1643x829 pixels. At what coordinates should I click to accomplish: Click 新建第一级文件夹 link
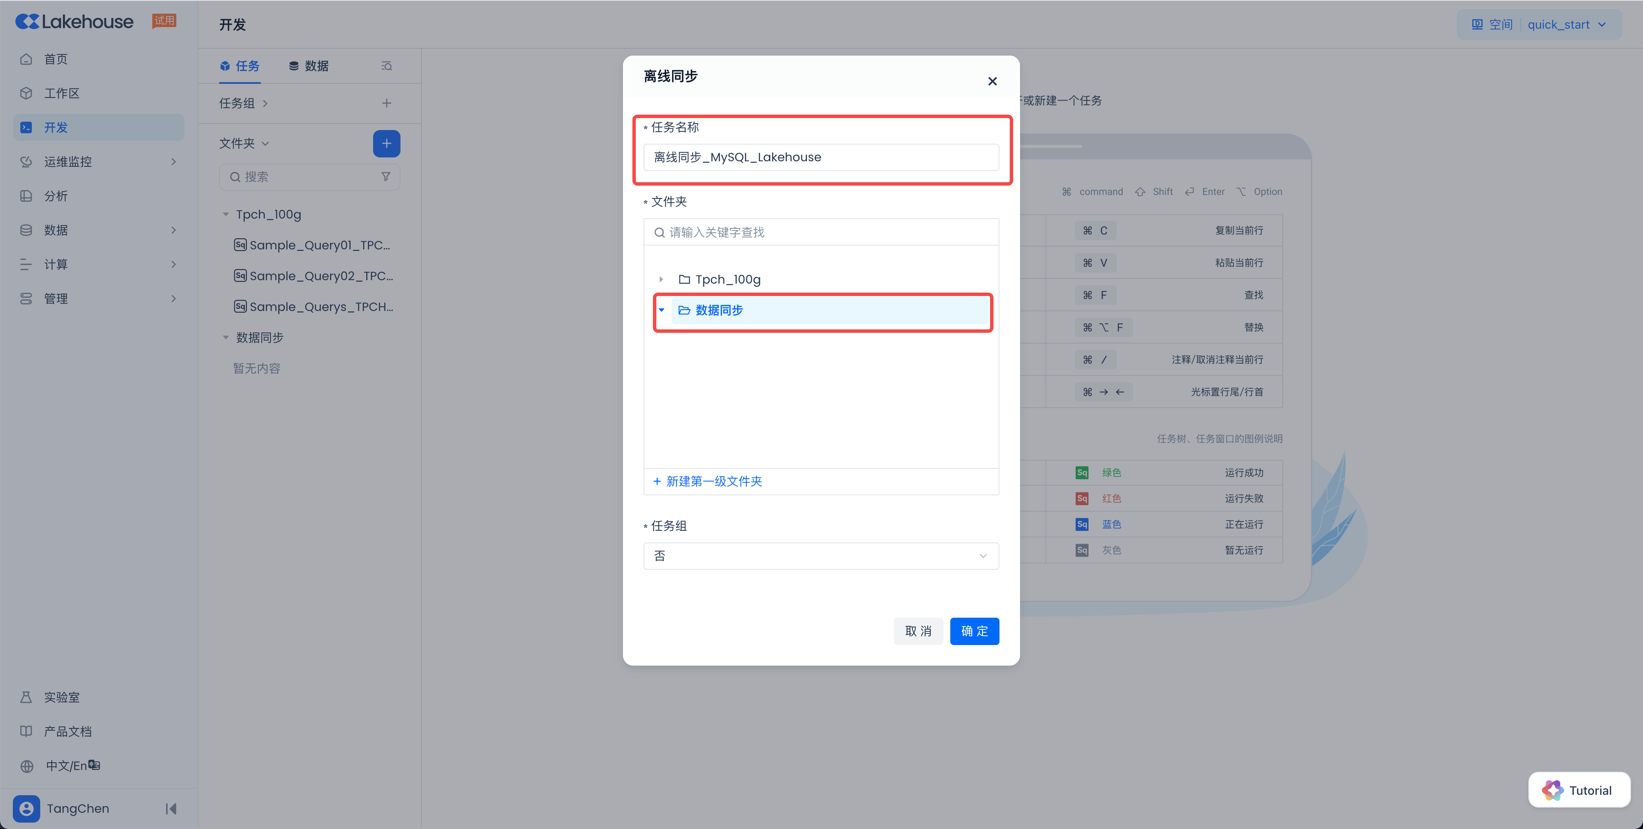707,482
